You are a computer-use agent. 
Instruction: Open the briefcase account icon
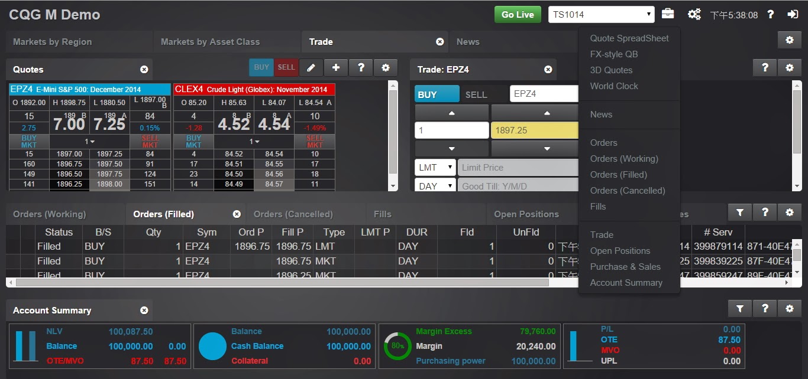click(x=667, y=14)
